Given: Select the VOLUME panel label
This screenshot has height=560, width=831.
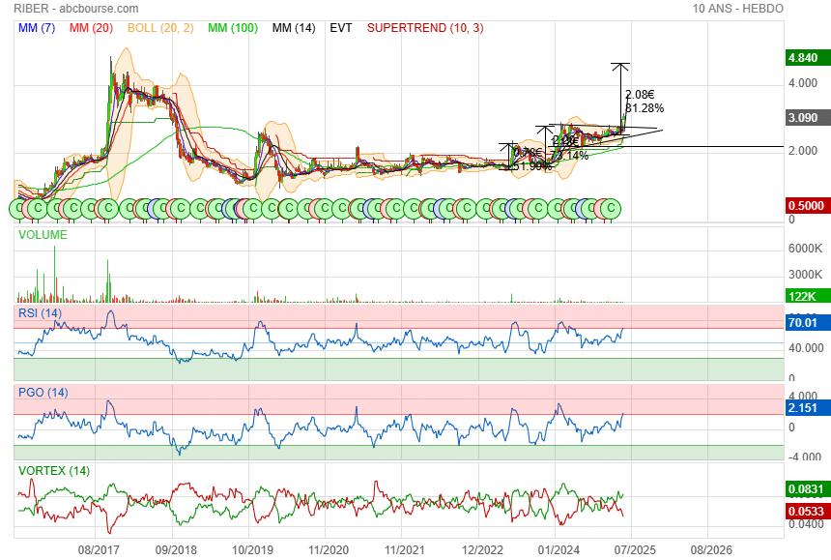Looking at the screenshot, I should [43, 235].
